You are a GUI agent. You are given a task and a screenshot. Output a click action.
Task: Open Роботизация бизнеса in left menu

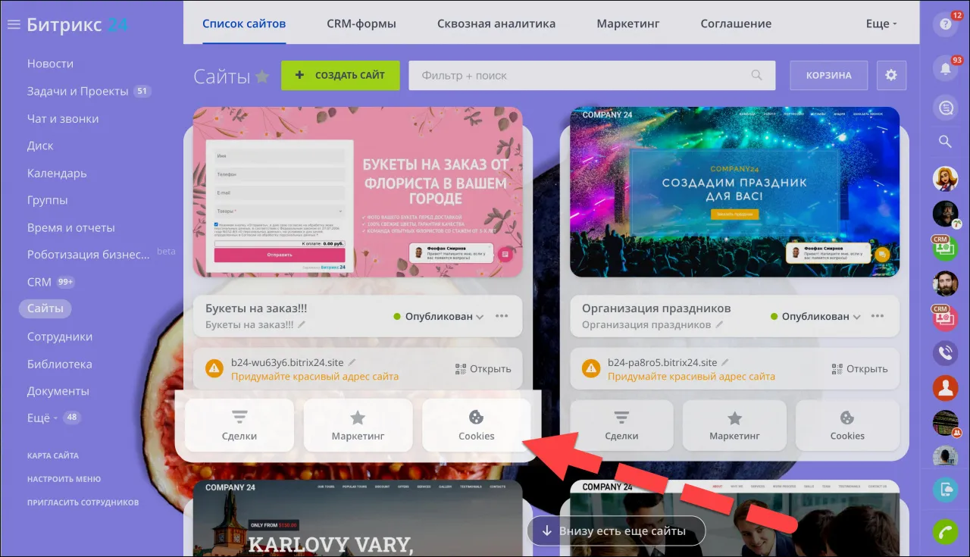pyautogui.click(x=89, y=255)
